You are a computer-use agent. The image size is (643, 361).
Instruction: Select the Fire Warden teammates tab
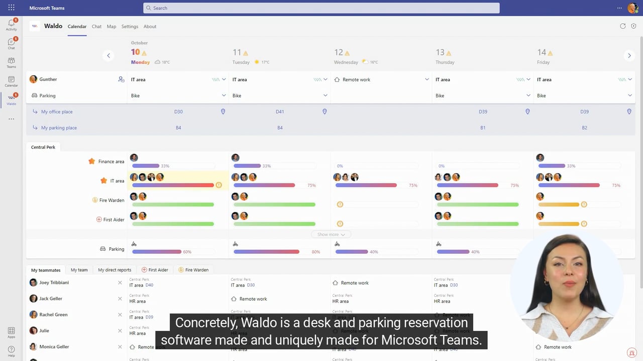coord(193,270)
